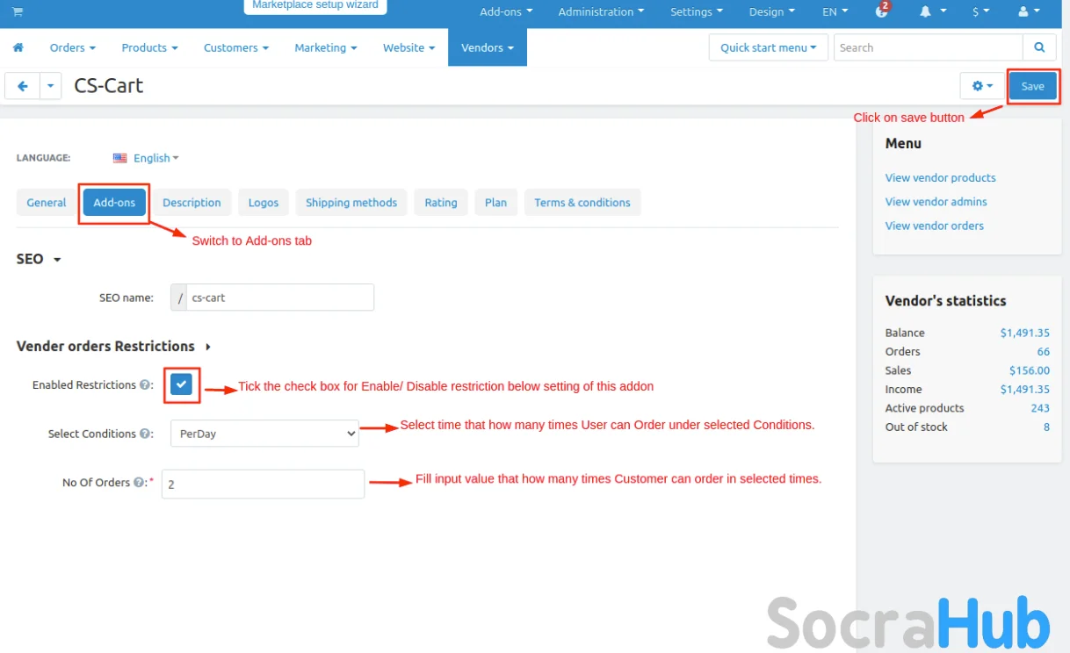The height and width of the screenshot is (653, 1070).
Task: Click the help icon with red badge
Action: click(x=882, y=11)
